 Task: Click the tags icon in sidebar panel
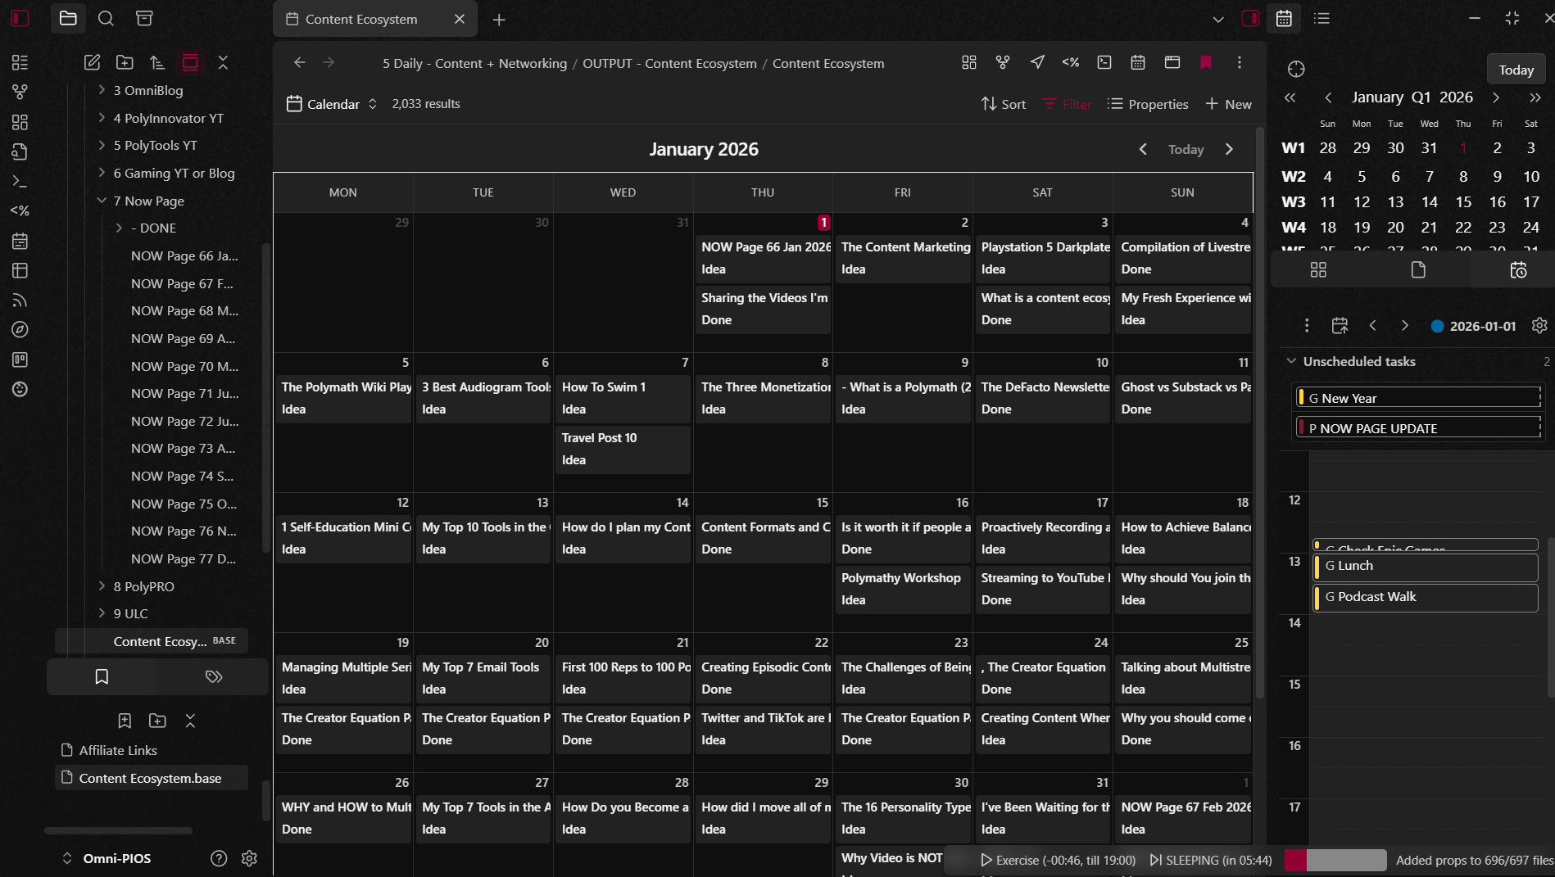(x=214, y=676)
